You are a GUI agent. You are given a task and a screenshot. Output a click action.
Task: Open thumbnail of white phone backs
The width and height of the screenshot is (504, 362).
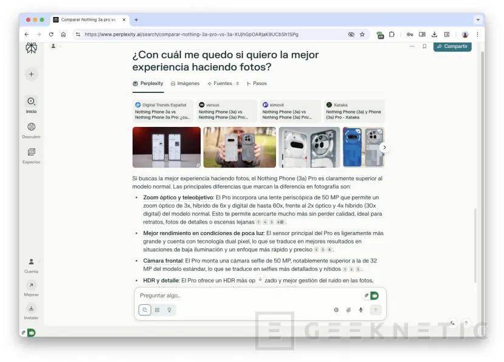pos(309,147)
